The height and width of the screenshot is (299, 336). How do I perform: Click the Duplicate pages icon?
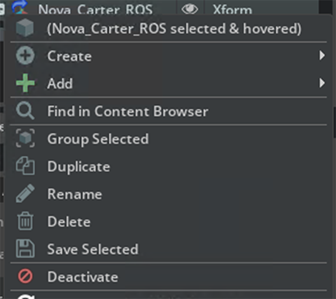(25, 166)
